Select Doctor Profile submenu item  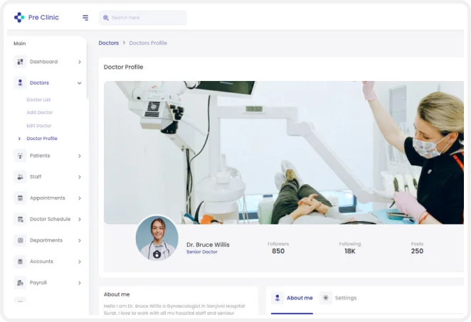pos(42,139)
